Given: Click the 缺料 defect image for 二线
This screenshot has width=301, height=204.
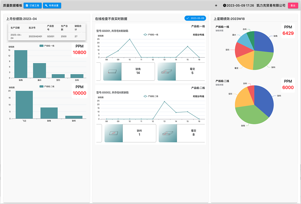Looking at the screenshot, I should point(114,133).
